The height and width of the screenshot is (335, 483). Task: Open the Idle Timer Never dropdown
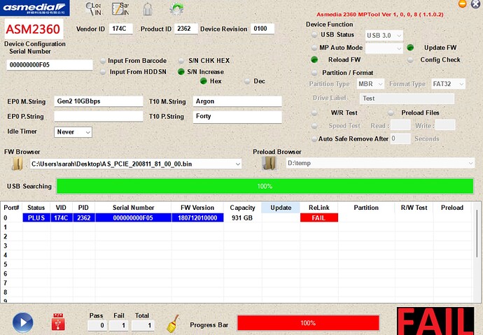click(73, 132)
